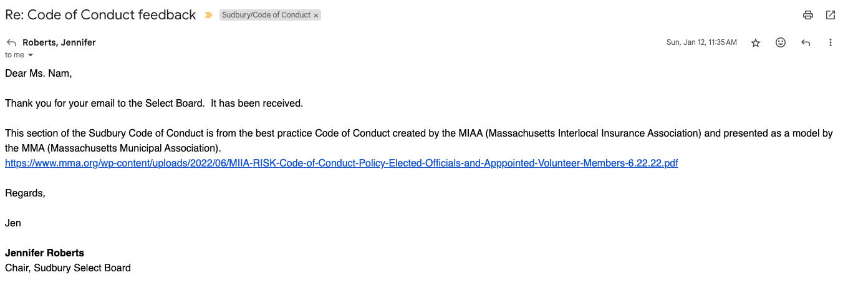
Task: Click the yellow importance marker beside the subject
Action: (208, 15)
